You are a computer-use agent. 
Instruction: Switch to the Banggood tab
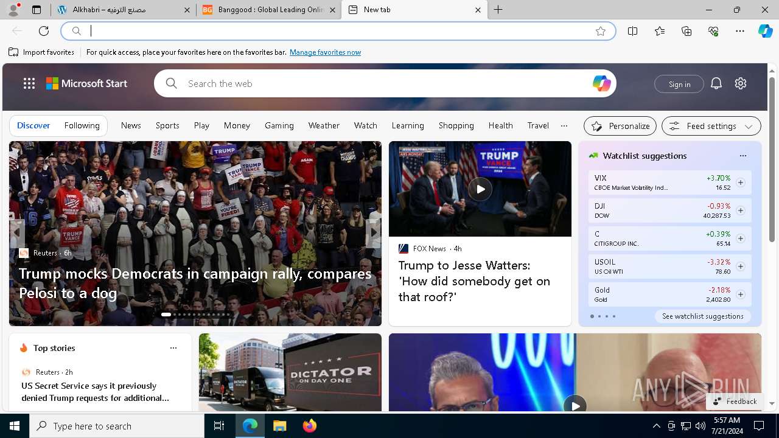(x=268, y=10)
